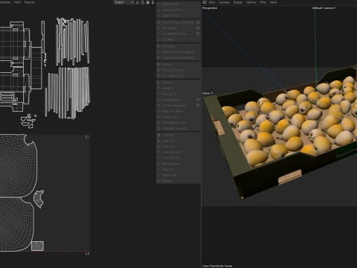Open the Cameras menu
Viewport: 357px width, 268px height.
pyautogui.click(x=224, y=2)
